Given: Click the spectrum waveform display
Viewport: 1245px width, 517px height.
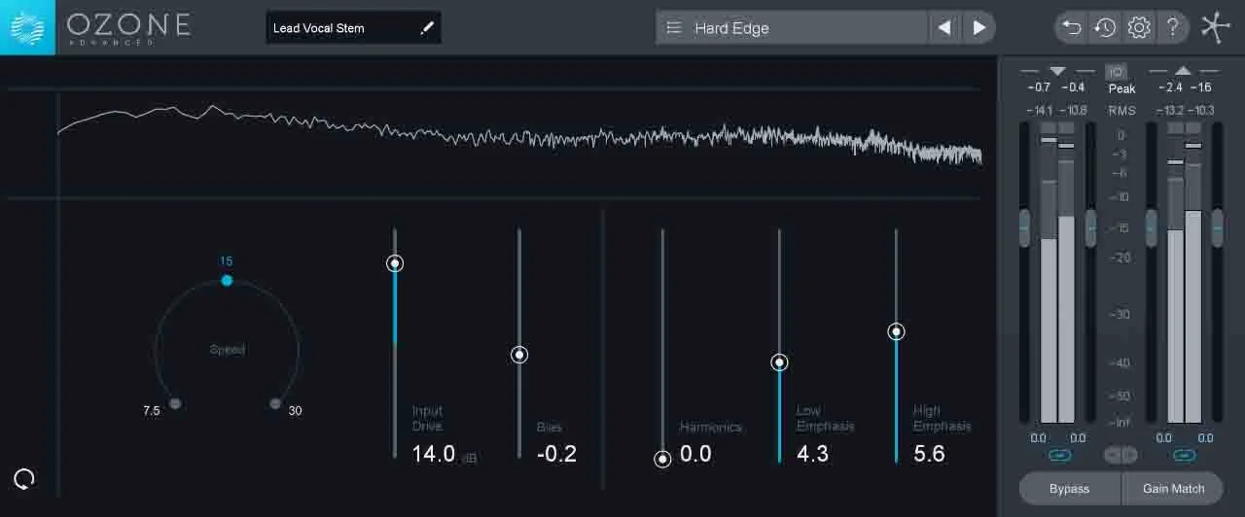Looking at the screenshot, I should click(x=519, y=144).
